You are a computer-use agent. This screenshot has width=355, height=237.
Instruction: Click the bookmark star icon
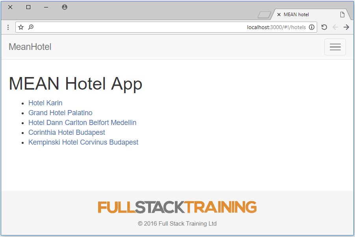click(20, 27)
